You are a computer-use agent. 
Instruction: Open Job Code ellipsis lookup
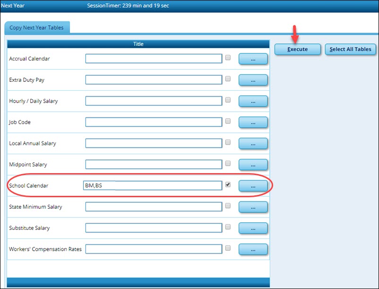click(x=253, y=123)
